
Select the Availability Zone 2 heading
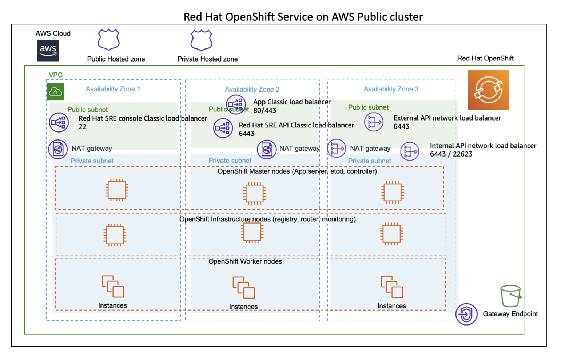(x=252, y=90)
